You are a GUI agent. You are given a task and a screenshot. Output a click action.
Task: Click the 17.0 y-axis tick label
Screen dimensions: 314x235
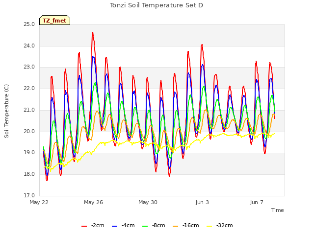(29, 195)
